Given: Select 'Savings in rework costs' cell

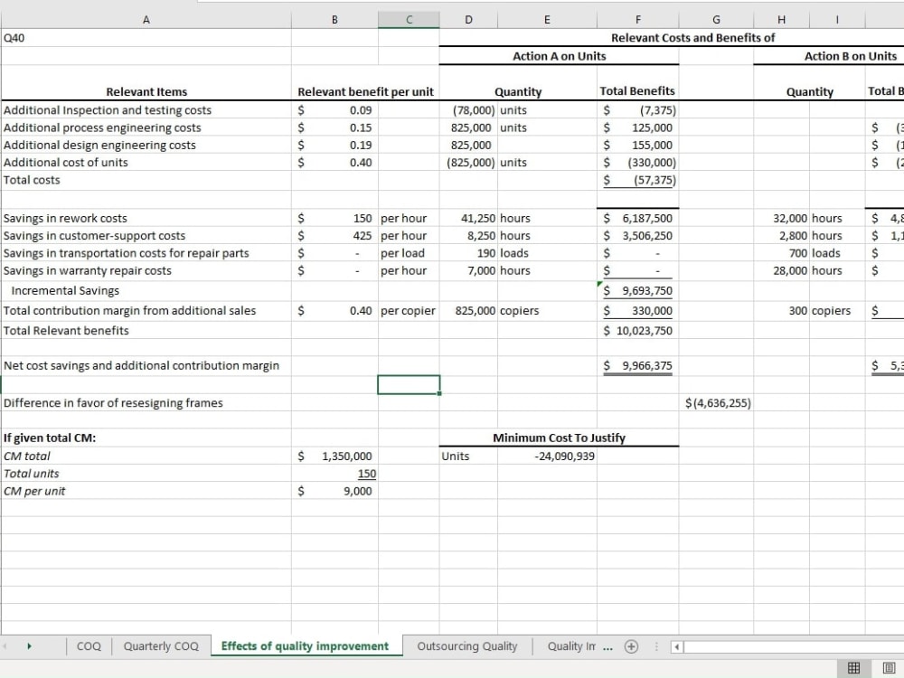Looking at the screenshot, I should 146,218.
